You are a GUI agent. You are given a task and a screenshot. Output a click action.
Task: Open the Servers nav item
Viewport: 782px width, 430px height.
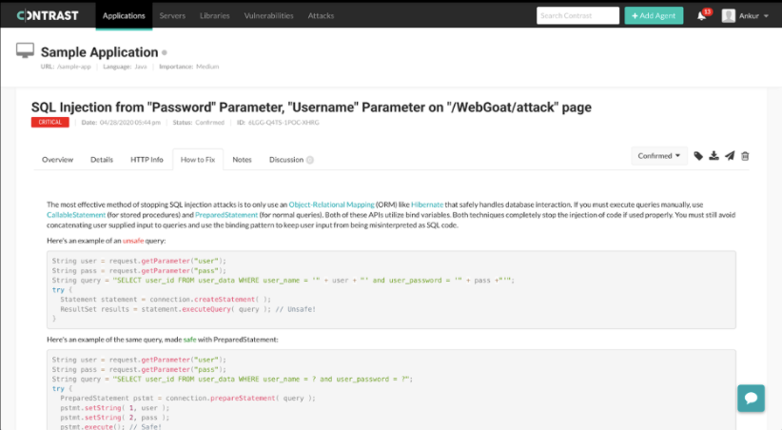(x=172, y=16)
